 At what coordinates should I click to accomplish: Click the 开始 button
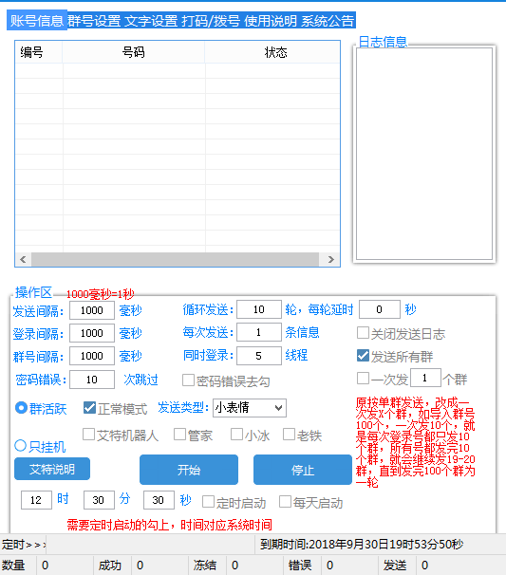(x=189, y=470)
